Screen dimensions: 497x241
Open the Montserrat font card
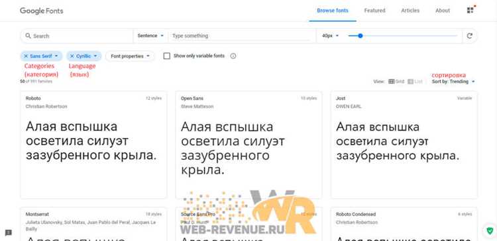click(93, 224)
